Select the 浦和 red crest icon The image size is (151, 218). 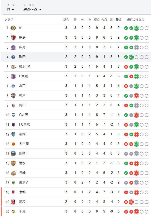click(x=13, y=202)
